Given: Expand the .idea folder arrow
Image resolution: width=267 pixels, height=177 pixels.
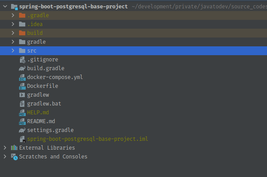Looking at the screenshot, I should tap(13, 24).
